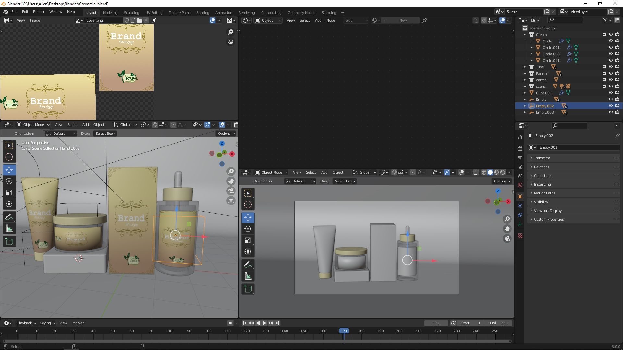Open the Render Properties tab

click(x=520, y=148)
